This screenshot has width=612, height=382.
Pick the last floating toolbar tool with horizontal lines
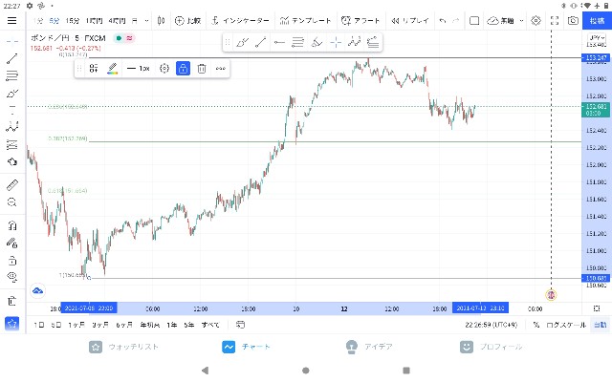(x=373, y=42)
